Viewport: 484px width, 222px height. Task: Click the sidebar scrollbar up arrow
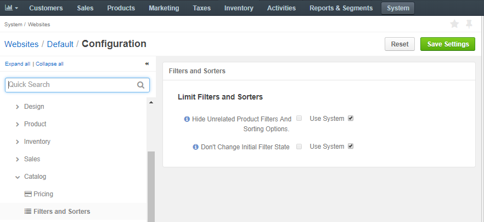point(151,102)
